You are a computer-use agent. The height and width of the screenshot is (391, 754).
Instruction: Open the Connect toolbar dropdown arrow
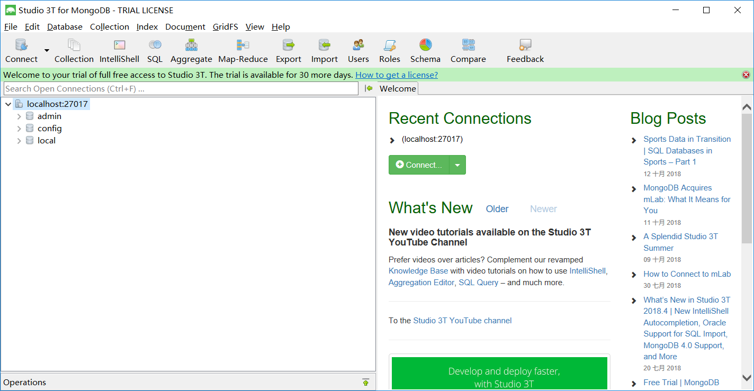click(x=47, y=50)
